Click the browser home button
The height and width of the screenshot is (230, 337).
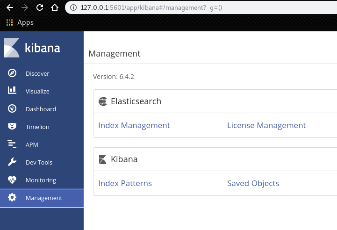(54, 7)
